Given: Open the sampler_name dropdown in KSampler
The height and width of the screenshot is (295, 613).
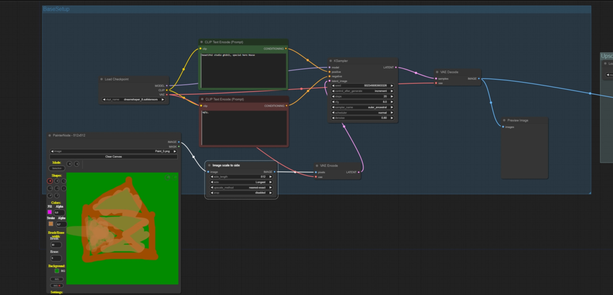Looking at the screenshot, I should click(x=362, y=107).
